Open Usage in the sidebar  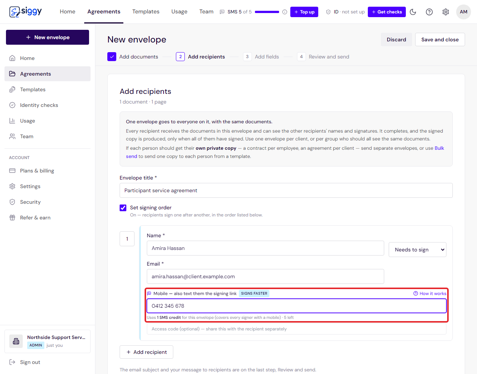point(47,121)
